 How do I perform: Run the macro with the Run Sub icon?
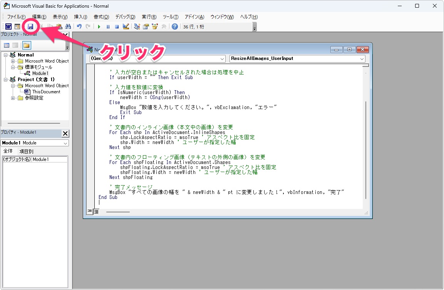[x=99, y=26]
